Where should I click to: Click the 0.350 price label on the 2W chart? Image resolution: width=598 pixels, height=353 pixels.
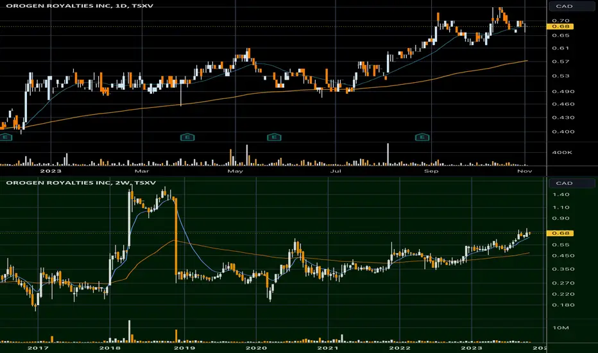pyautogui.click(x=563, y=270)
